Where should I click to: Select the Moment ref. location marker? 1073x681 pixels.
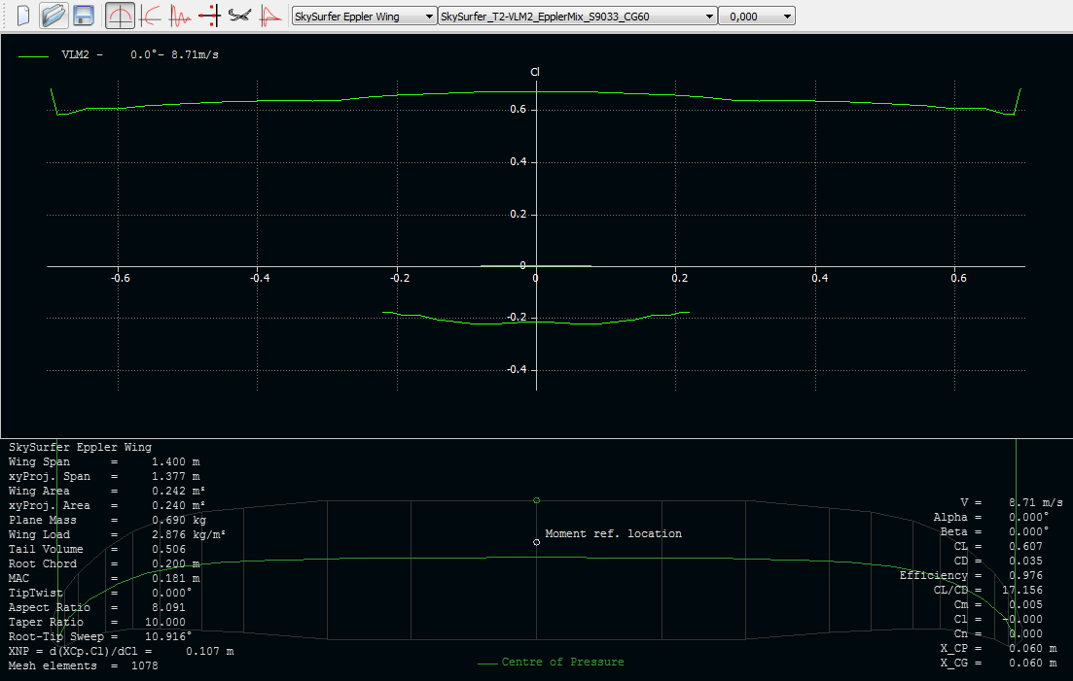tap(537, 542)
